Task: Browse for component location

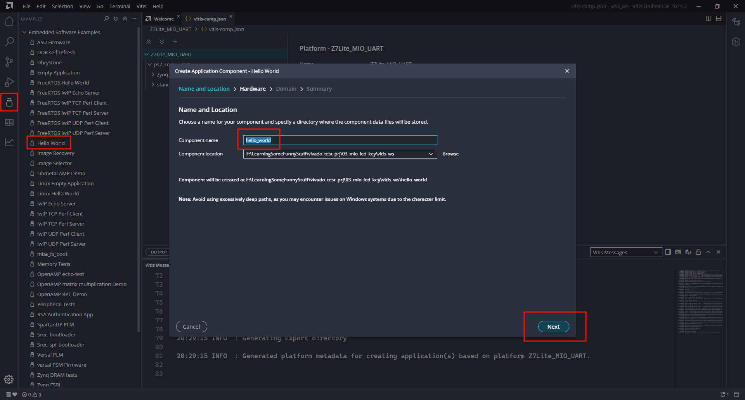Action: 450,154
